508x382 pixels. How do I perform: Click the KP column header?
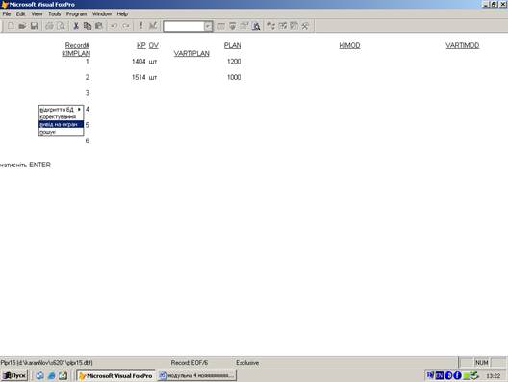tap(140, 45)
